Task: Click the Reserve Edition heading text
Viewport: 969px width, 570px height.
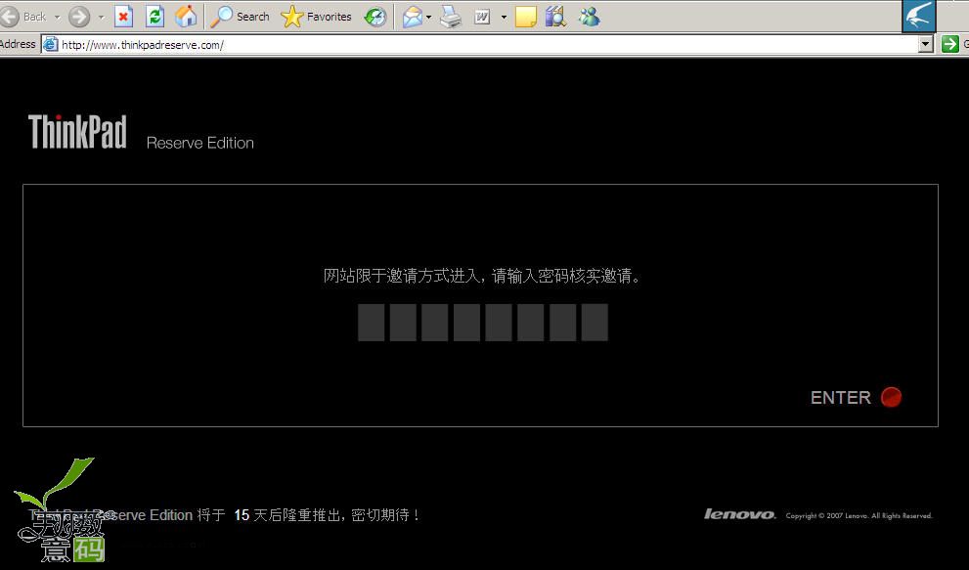Action: [x=200, y=143]
